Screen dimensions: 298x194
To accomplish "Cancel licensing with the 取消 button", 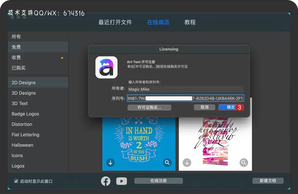I will click(204, 107).
